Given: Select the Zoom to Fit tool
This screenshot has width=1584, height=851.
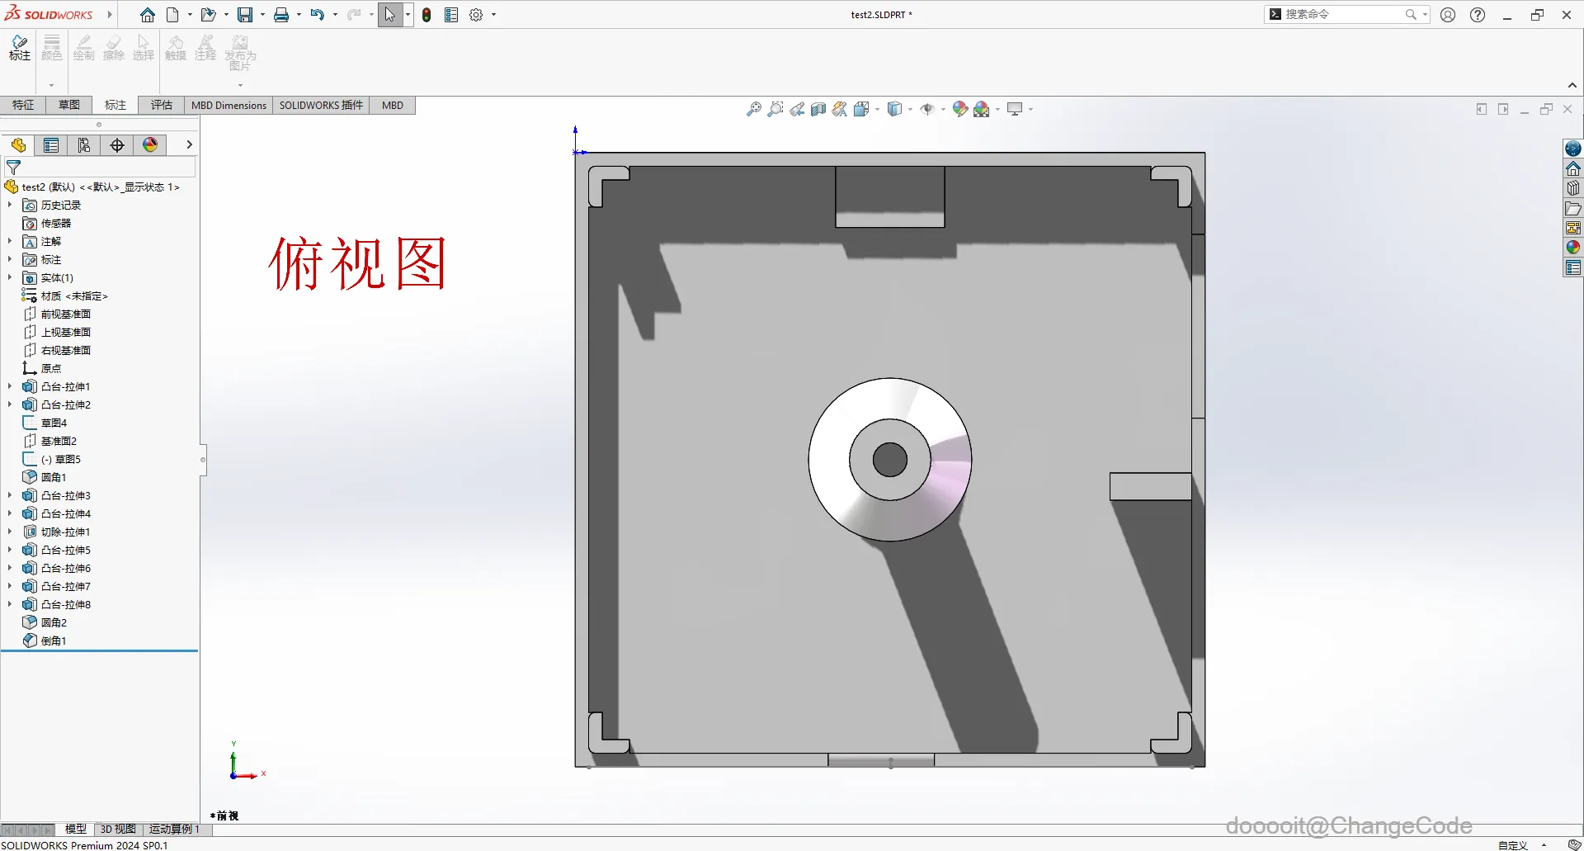Looking at the screenshot, I should [753, 108].
